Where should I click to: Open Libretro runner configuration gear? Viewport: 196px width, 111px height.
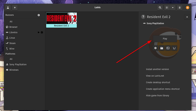[42, 32]
